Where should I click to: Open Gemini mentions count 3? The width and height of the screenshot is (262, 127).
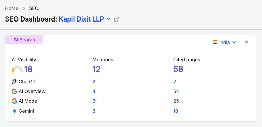[x=94, y=111]
